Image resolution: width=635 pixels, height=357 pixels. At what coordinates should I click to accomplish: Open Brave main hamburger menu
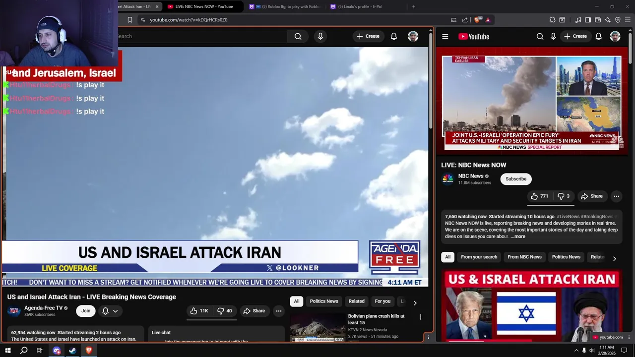click(x=628, y=20)
